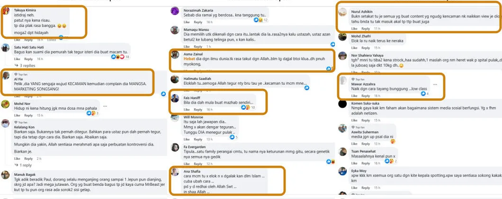Open reactions on Satu Hati Satu Hati's comment
The height and width of the screenshot is (199, 502).
click(118, 57)
